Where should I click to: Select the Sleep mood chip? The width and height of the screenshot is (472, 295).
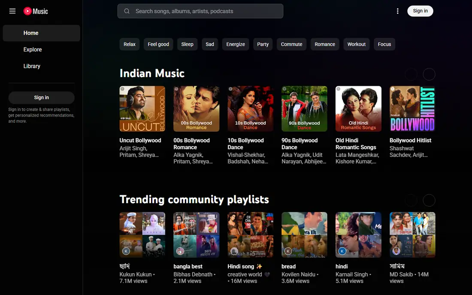(187, 44)
